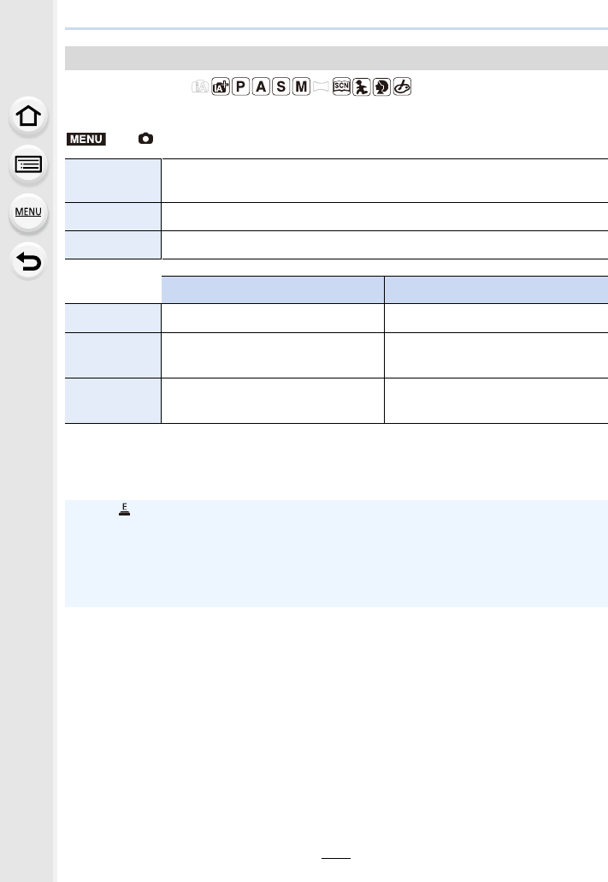The height and width of the screenshot is (882, 608).
Task: Select the Intelligent Auto Plus mode icon
Action: (x=221, y=86)
